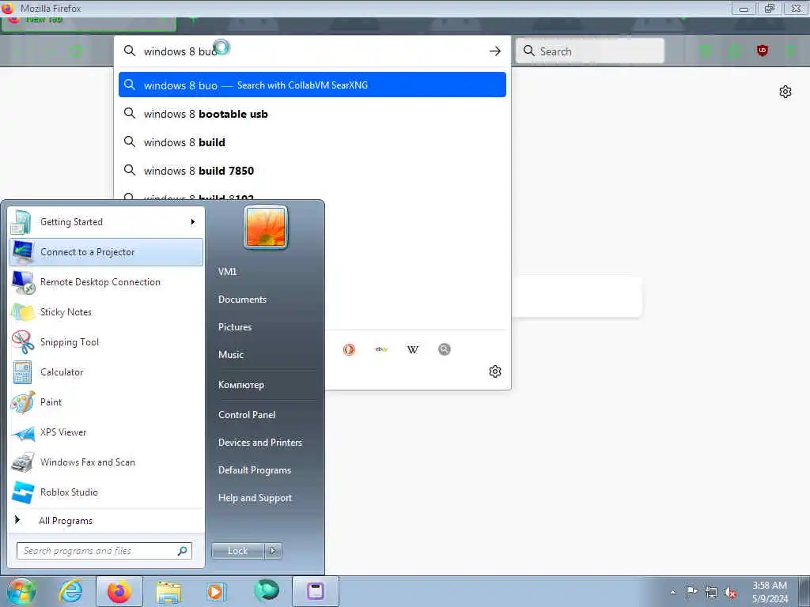Click the muted volume tray icon
Image resolution: width=810 pixels, height=607 pixels.
tap(730, 593)
